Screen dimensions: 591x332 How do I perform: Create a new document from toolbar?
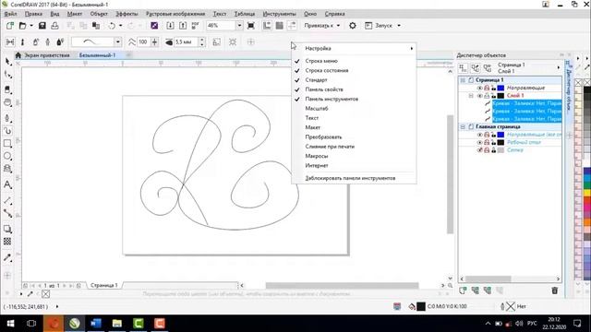[10, 26]
